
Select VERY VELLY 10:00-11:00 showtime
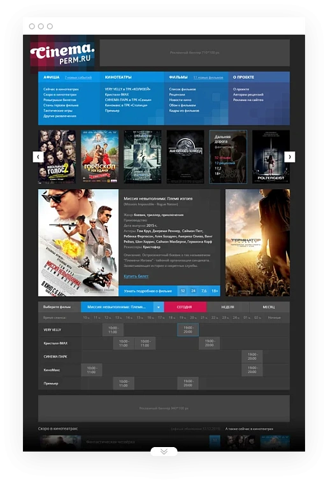113,330
